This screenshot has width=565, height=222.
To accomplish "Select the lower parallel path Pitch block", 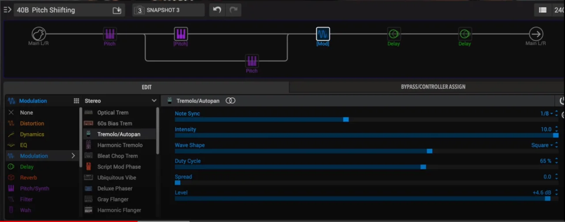I will tap(252, 61).
